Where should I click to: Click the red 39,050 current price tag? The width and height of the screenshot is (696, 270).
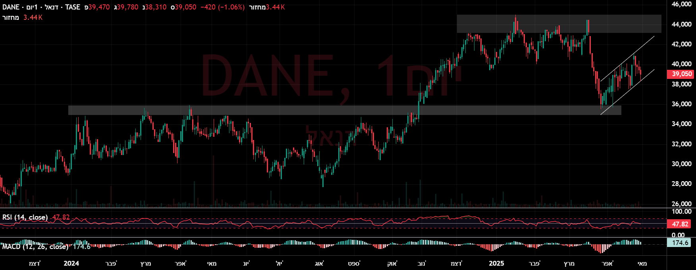[681, 74]
